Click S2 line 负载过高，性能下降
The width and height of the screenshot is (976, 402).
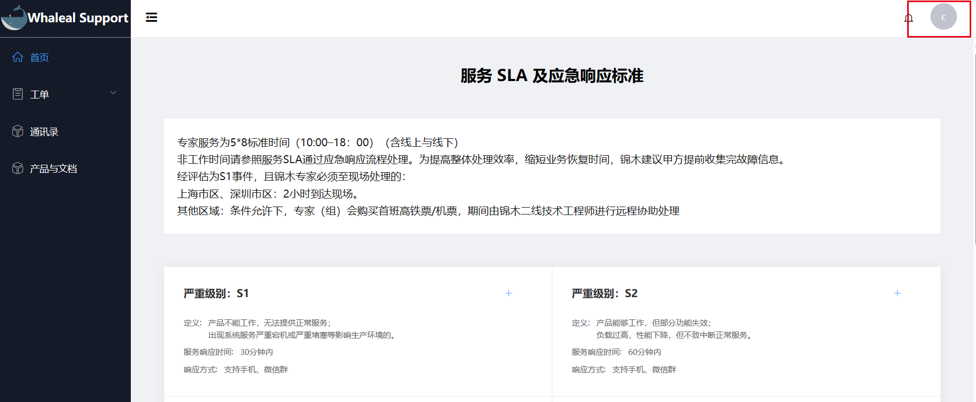pos(675,335)
